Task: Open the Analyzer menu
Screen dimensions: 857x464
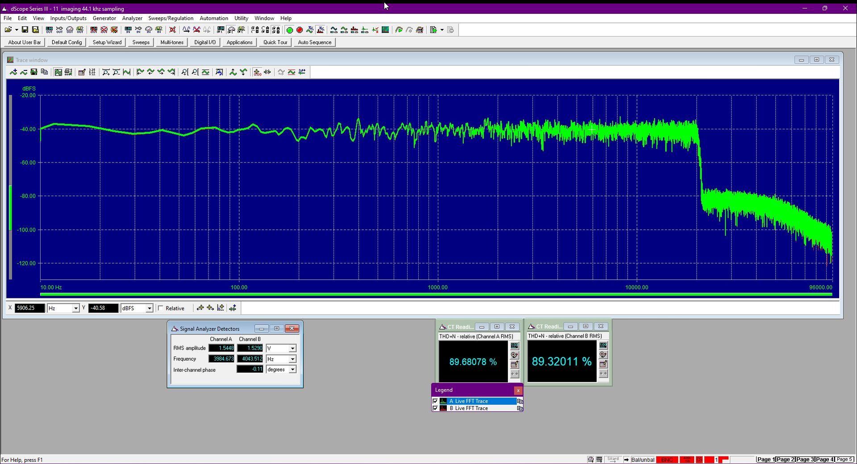Action: click(x=132, y=18)
